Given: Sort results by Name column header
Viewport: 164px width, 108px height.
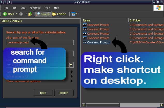Looking at the screenshot, I should tap(105, 20).
